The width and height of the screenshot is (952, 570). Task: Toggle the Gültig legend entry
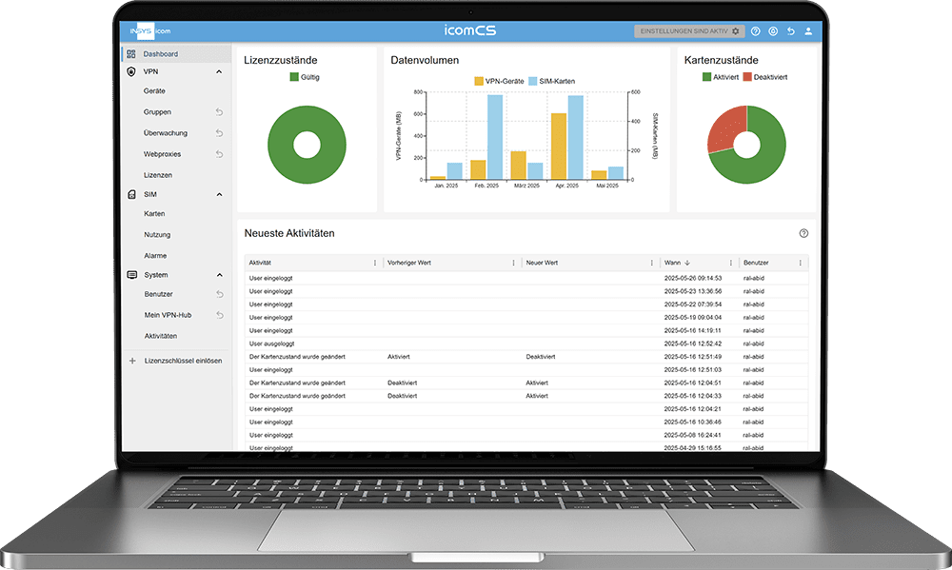(x=305, y=77)
